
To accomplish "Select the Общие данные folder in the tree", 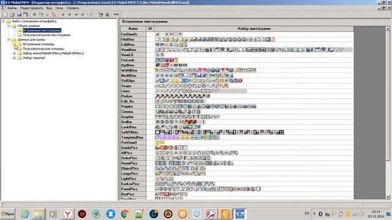I will pyautogui.click(x=29, y=26).
